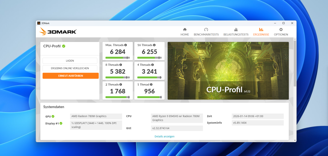This screenshot has width=328, height=156.
Task: Click the scroll down arrow
Action: click(295, 140)
